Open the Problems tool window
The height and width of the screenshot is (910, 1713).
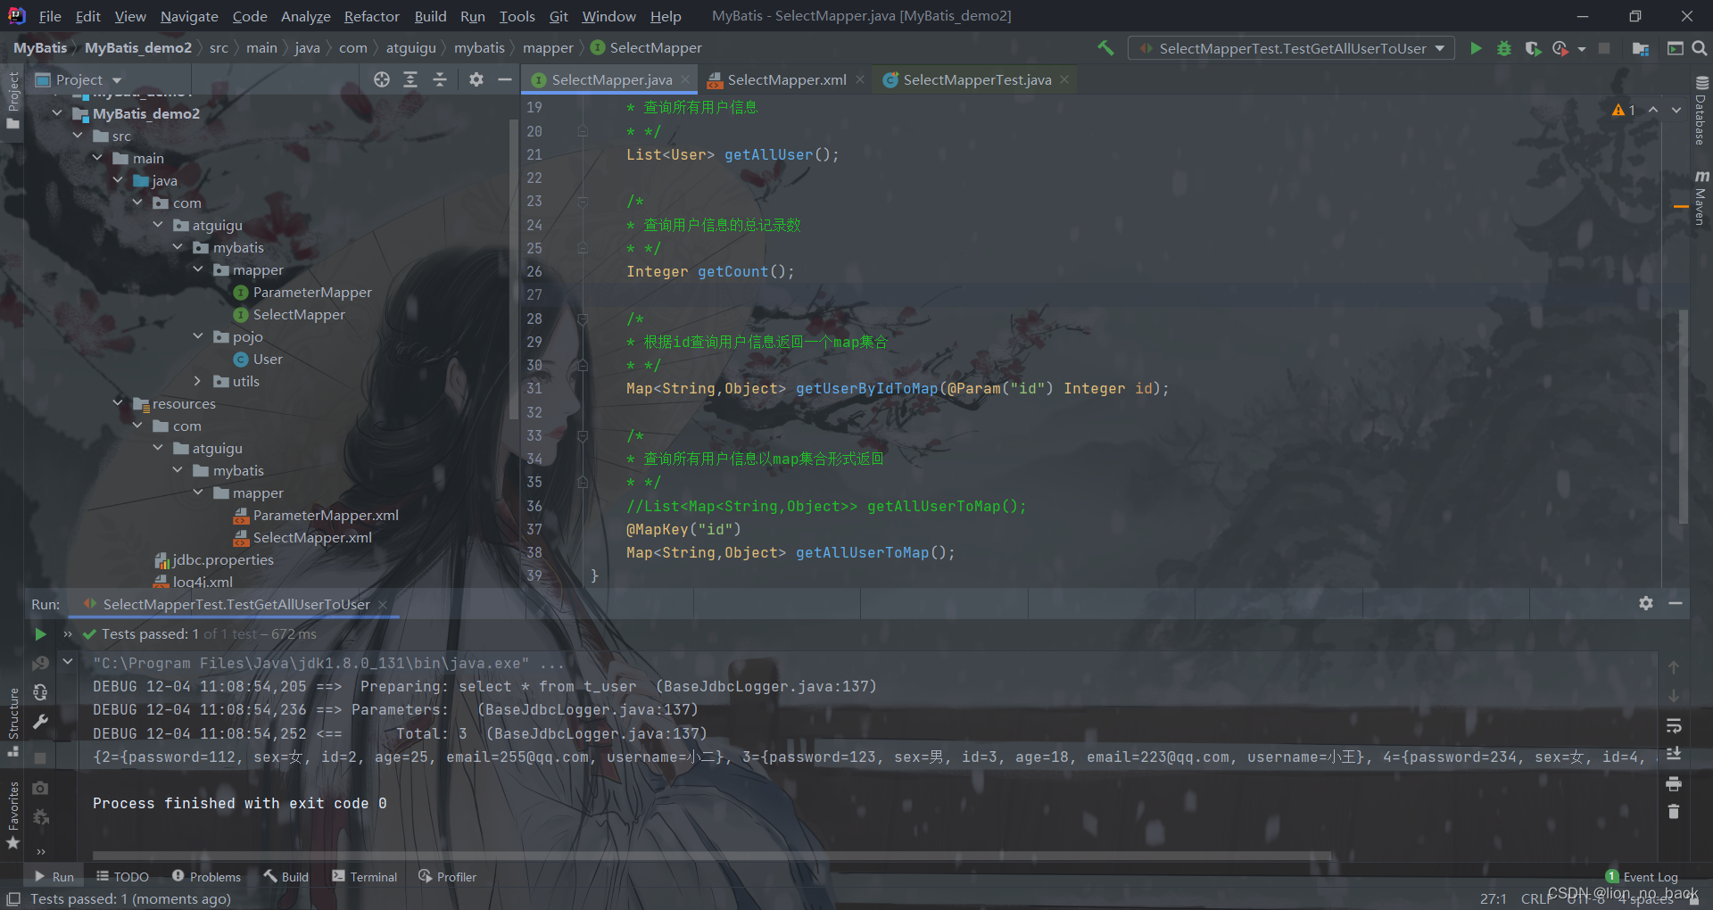[206, 877]
